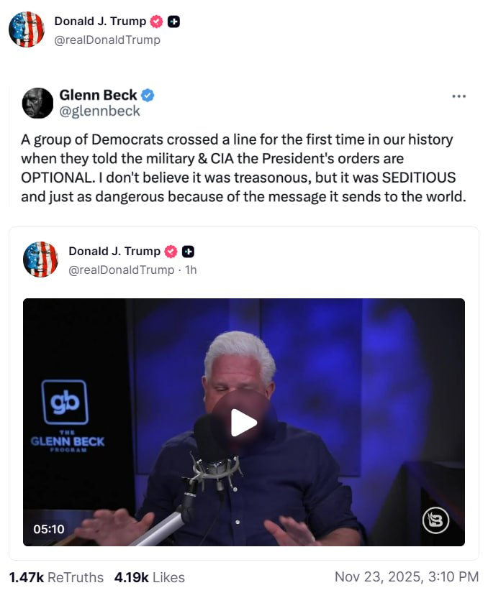
Task: View the 1.47k ReTruths list
Action: [56, 577]
